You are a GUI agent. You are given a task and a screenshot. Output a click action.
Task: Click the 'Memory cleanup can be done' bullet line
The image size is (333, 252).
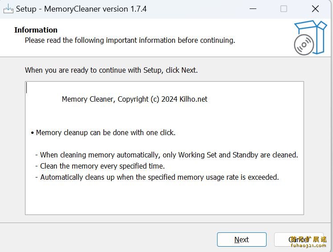106,132
